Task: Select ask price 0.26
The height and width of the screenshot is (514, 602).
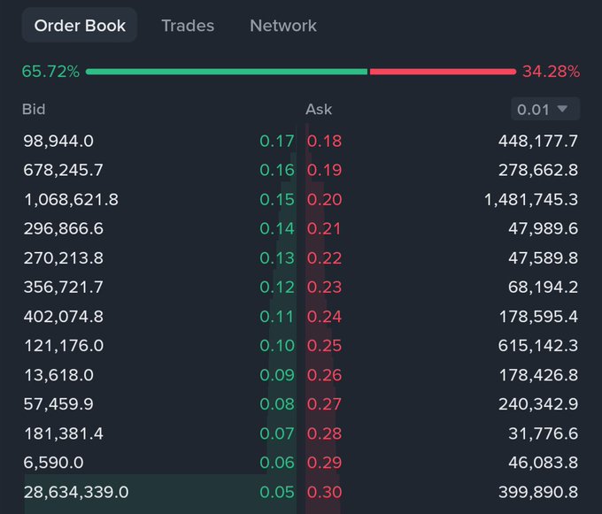Action: (324, 375)
